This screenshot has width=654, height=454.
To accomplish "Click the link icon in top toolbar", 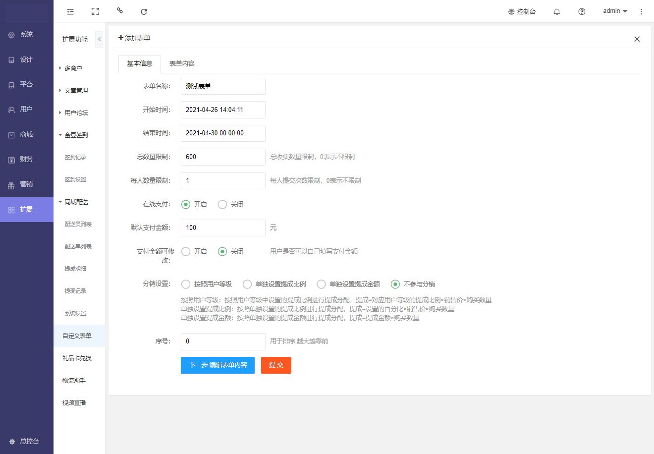I will (119, 10).
